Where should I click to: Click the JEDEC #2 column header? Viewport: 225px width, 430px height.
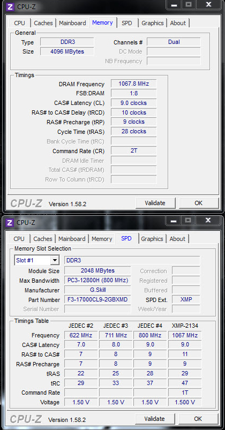click(81, 326)
